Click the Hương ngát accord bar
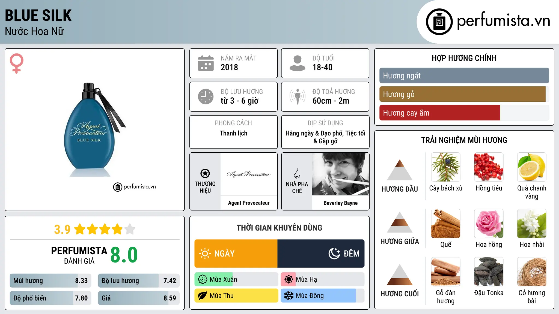Screen dimensions: 559x314 pos(464,76)
